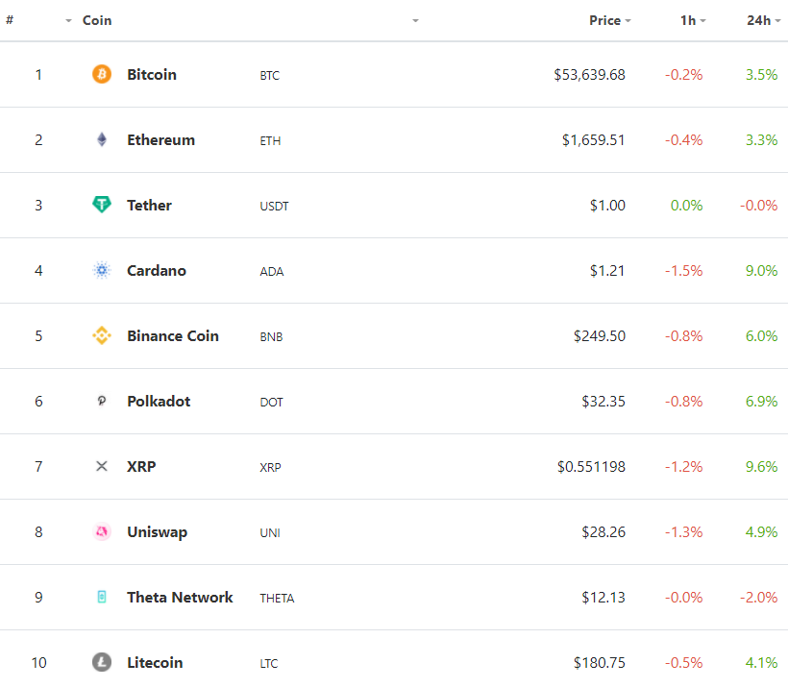Click the Litecoin $180.75 price value
This screenshot has height=688, width=788.
pyautogui.click(x=599, y=662)
